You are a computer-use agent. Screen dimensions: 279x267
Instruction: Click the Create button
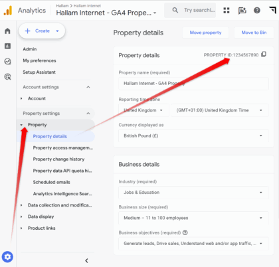pos(42,31)
